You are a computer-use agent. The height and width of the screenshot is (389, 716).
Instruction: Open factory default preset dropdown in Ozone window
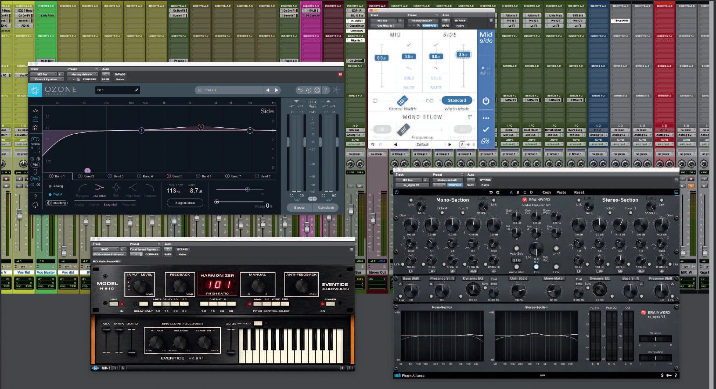click(82, 74)
